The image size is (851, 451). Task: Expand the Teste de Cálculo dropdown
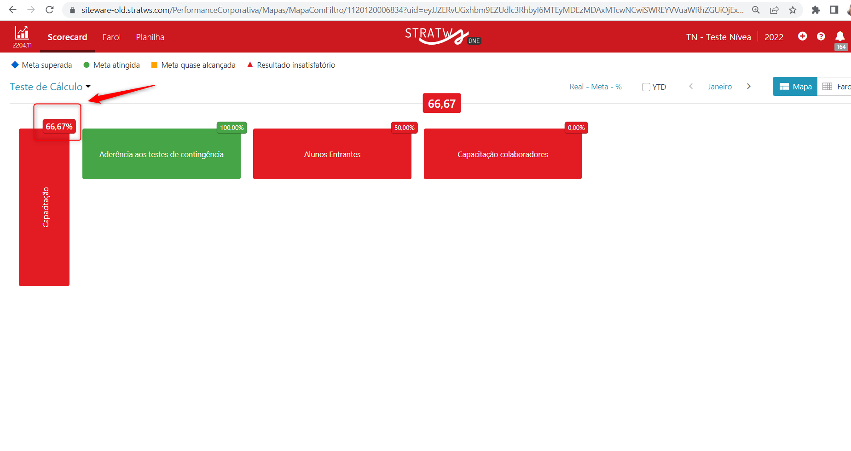(50, 87)
